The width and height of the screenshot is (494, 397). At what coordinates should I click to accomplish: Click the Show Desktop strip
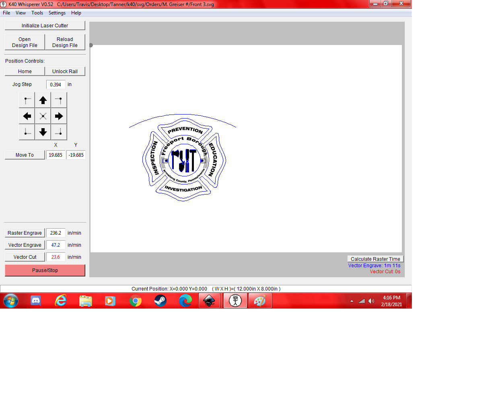coord(409,301)
